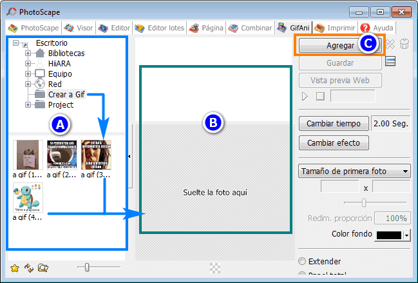This screenshot has height=283, width=418.
Task: Select the thumbnail a gif (1...
Action: click(x=28, y=159)
